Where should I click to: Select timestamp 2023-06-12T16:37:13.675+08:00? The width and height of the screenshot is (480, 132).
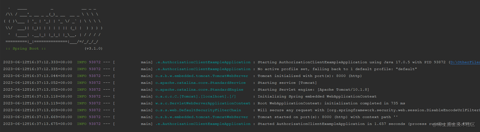tap(38, 124)
